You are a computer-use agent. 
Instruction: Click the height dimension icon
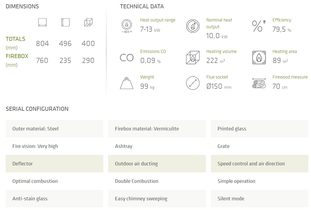[65, 22]
